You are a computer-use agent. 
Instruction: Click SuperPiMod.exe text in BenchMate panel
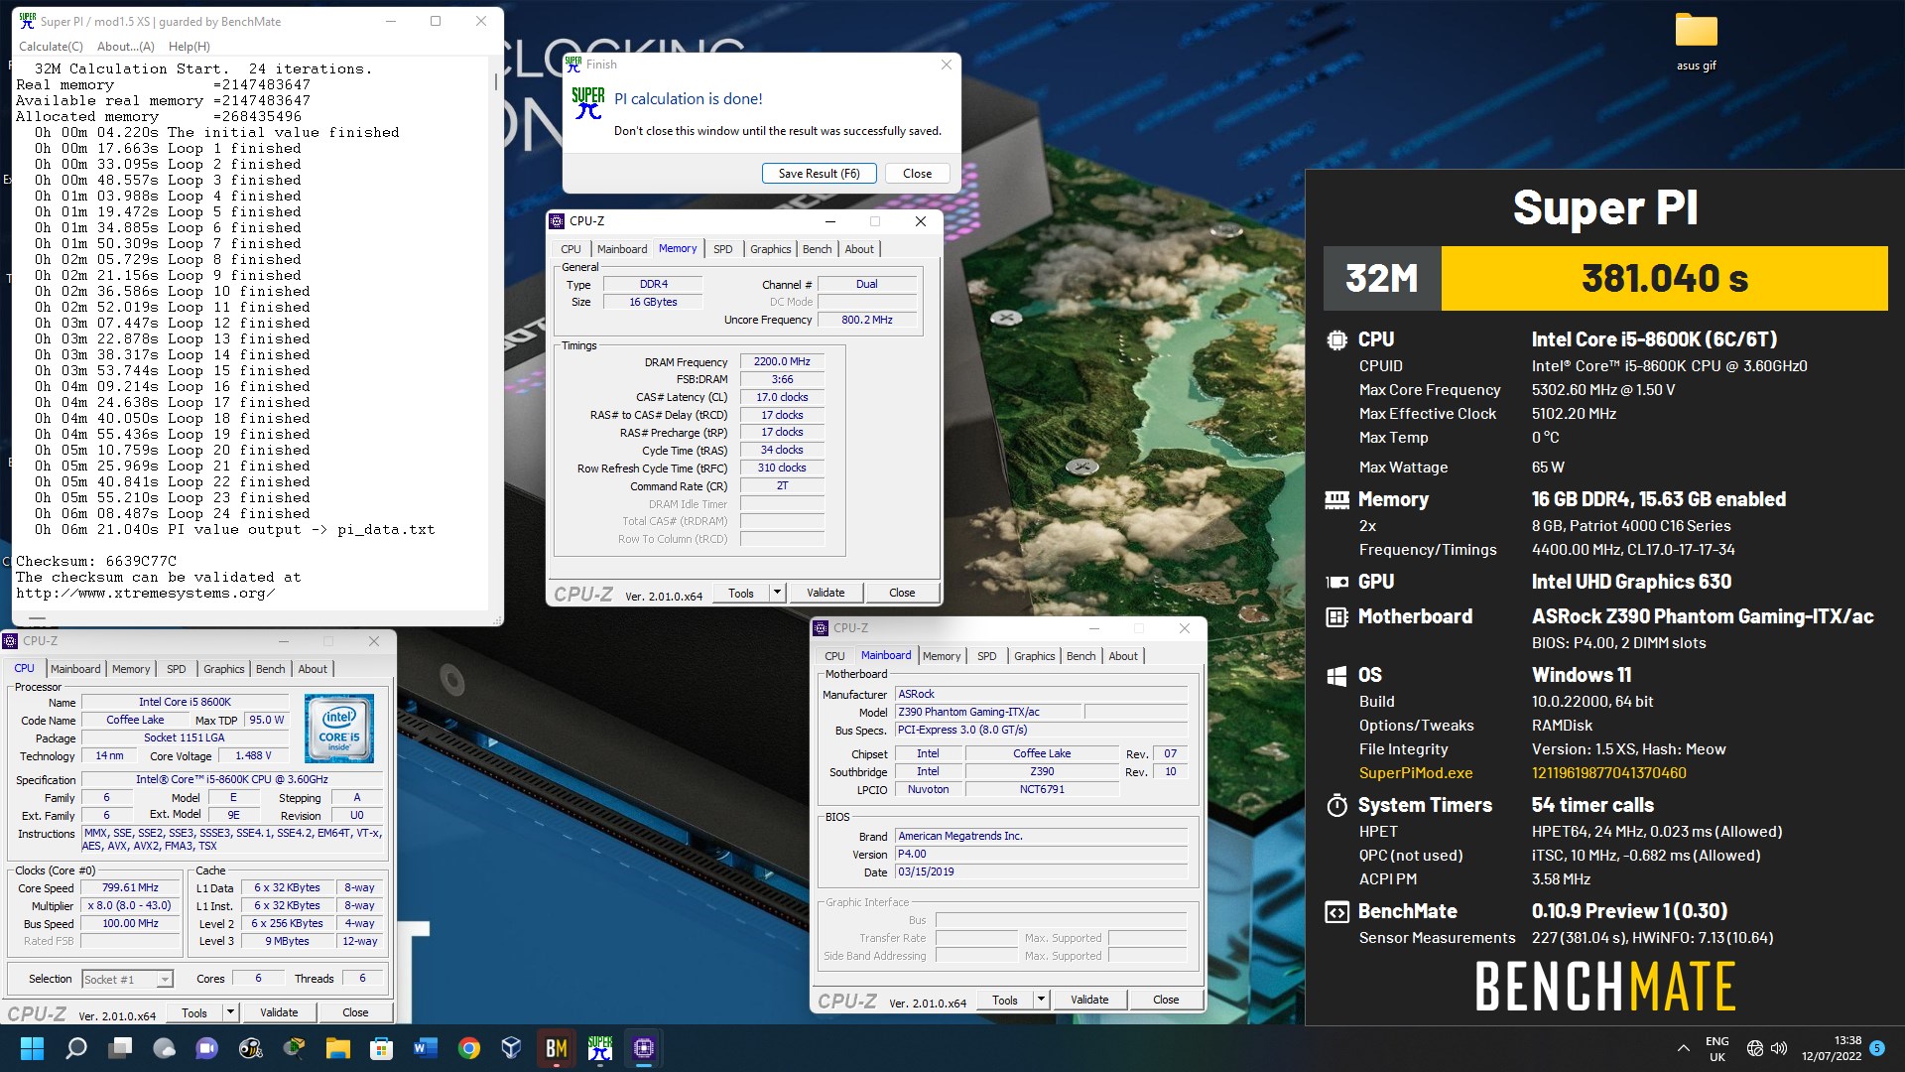click(1416, 773)
